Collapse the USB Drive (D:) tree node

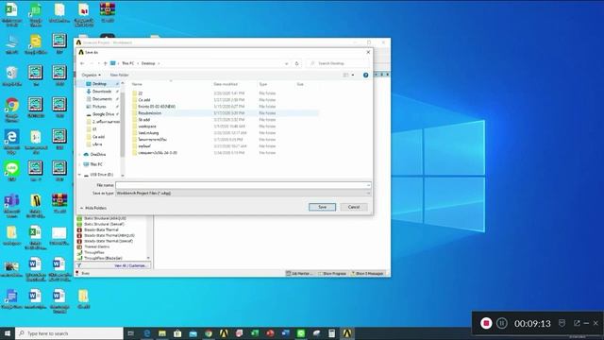point(79,175)
